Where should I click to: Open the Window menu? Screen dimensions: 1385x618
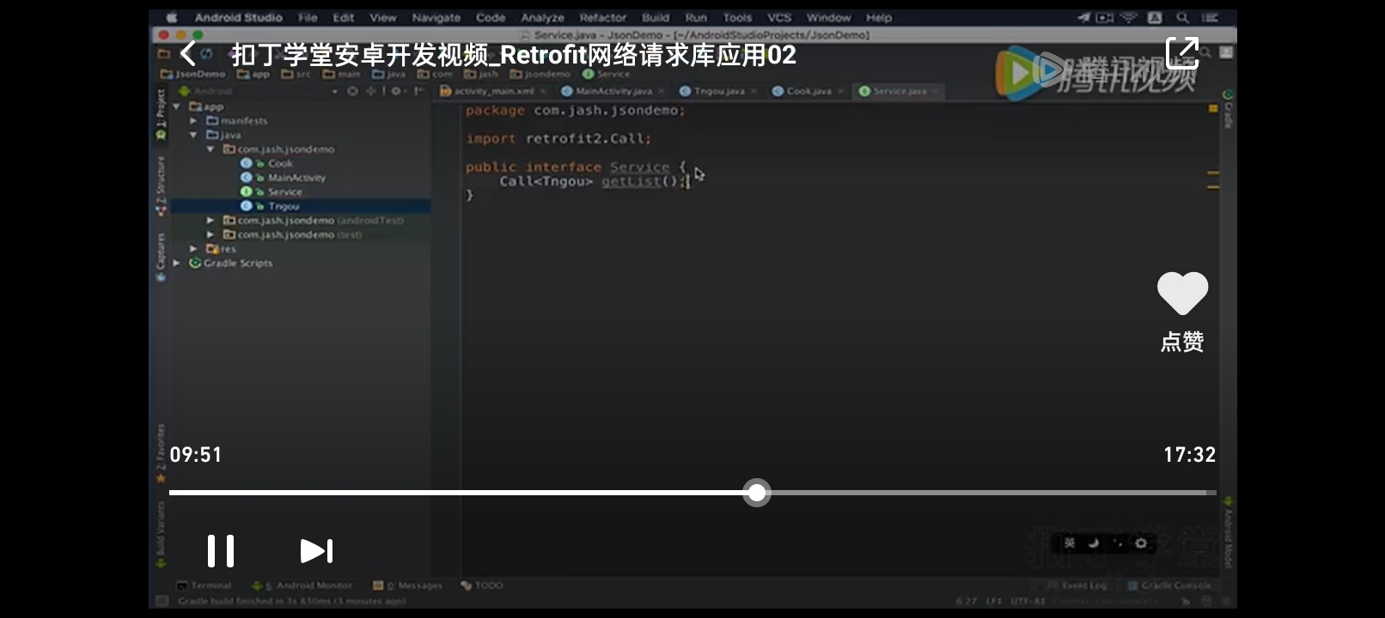[828, 17]
